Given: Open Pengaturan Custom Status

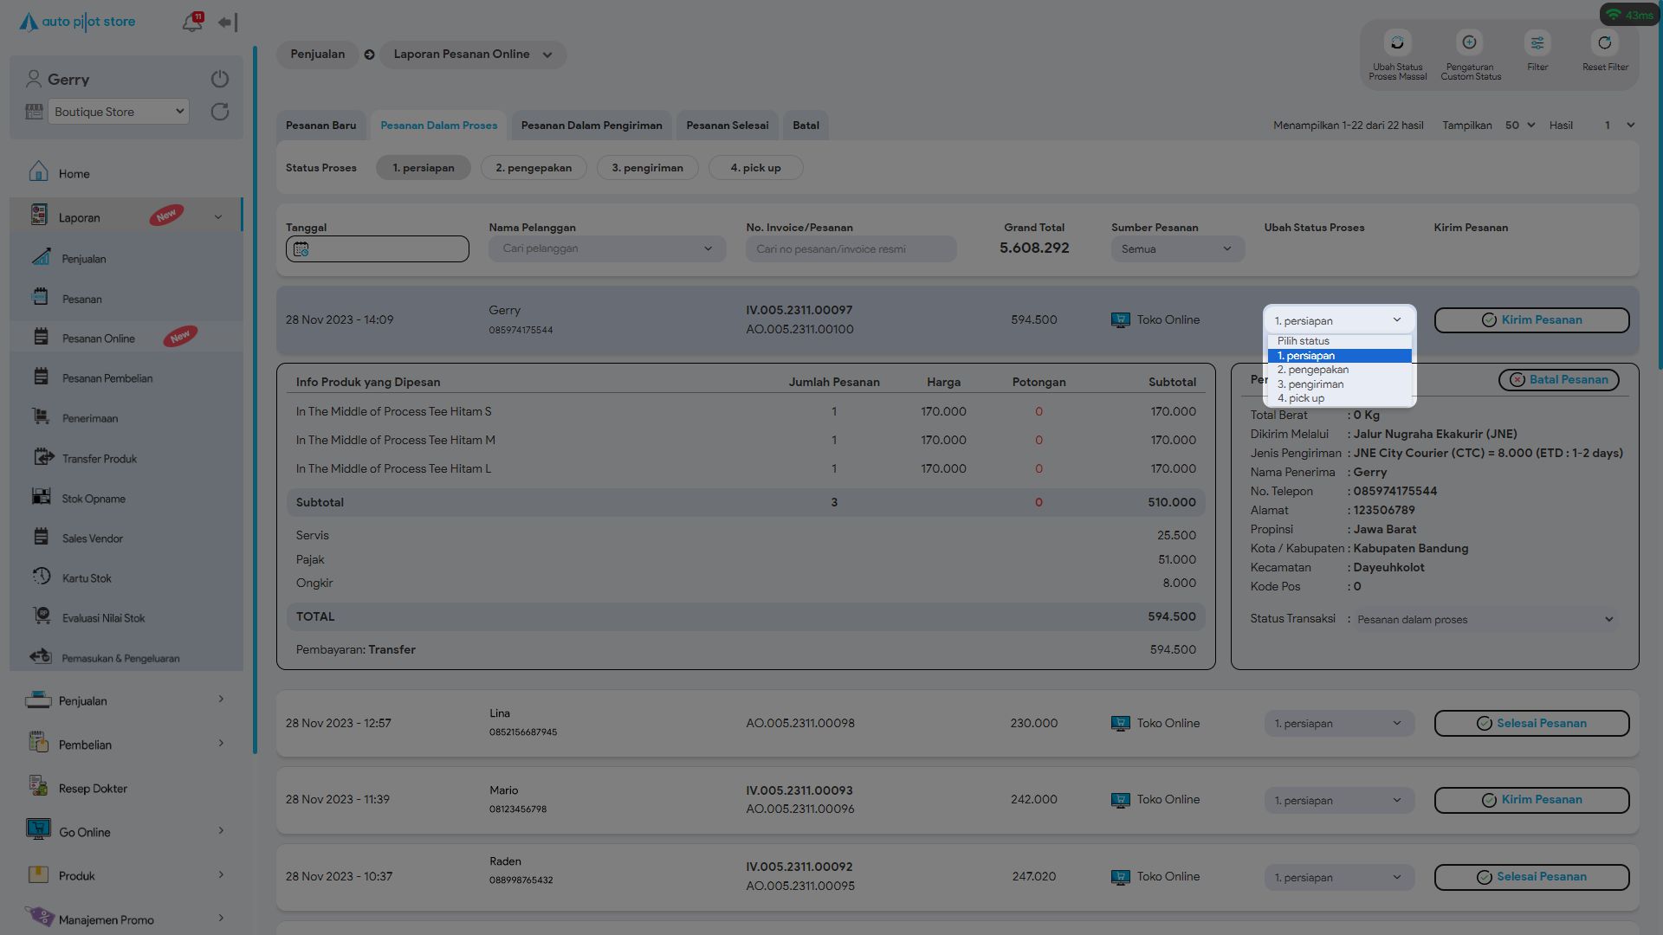Looking at the screenshot, I should (x=1470, y=43).
